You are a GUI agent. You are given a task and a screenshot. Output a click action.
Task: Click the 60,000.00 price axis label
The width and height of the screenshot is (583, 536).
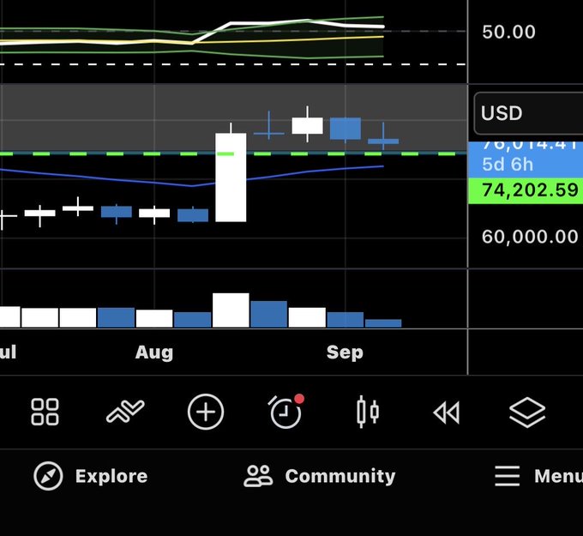point(530,237)
